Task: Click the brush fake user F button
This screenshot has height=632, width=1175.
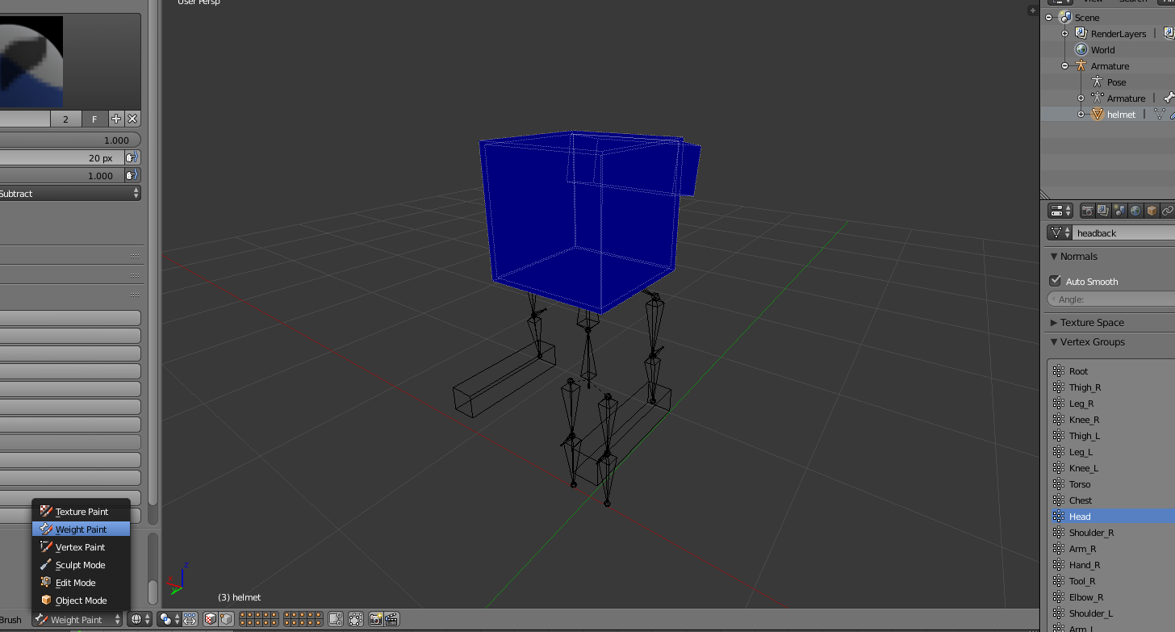Action: 94,119
